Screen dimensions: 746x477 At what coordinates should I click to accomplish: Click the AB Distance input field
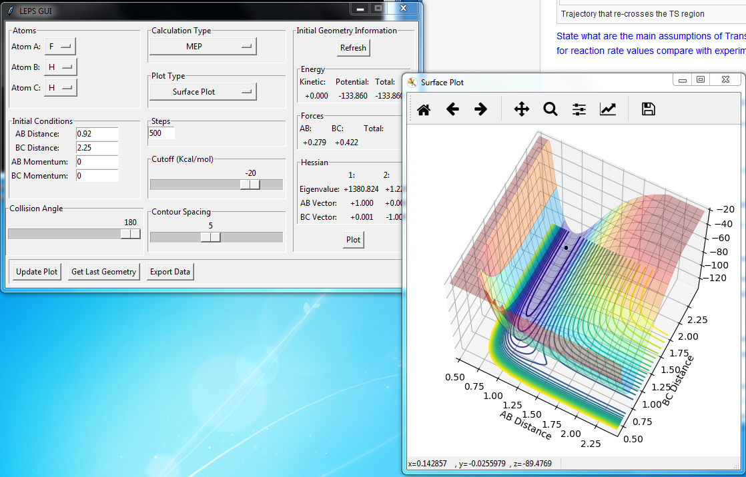pos(97,134)
